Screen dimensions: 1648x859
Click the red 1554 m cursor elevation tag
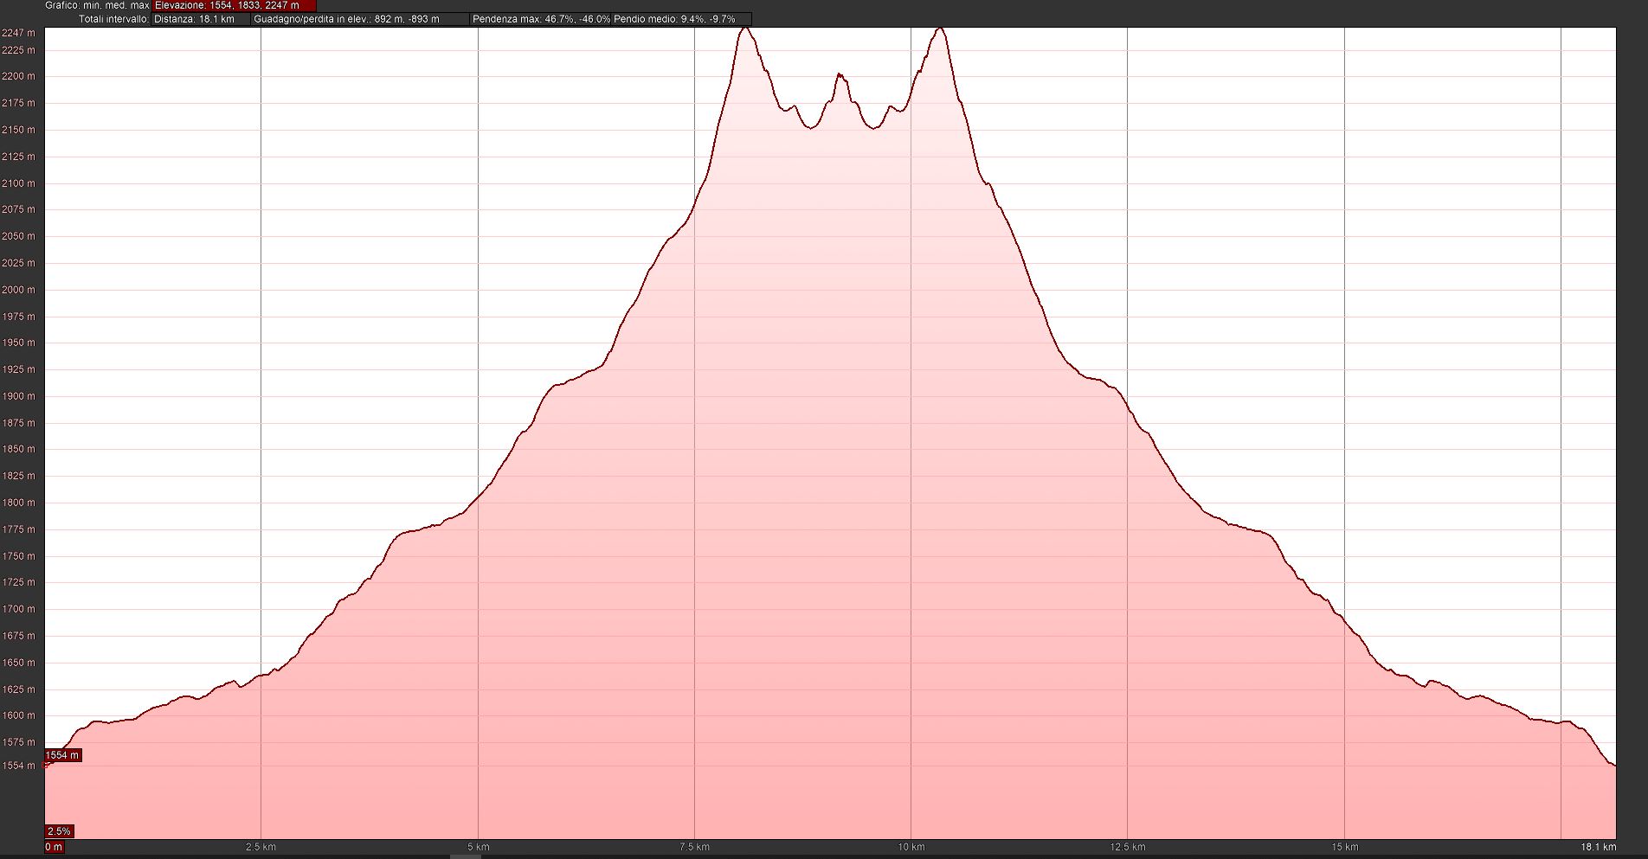coord(62,755)
